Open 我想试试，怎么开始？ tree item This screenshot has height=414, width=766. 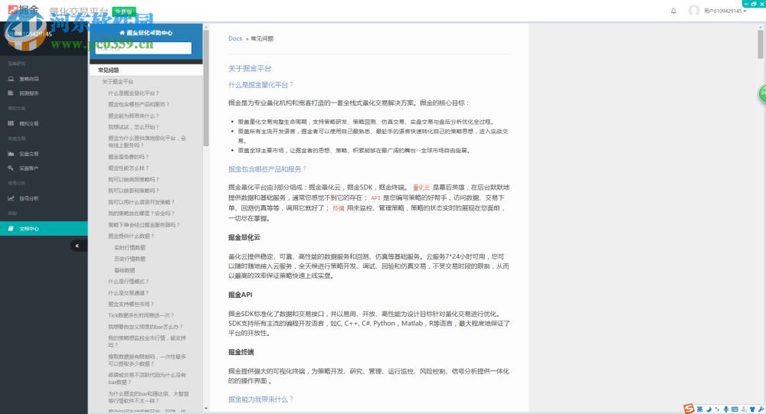(133, 127)
